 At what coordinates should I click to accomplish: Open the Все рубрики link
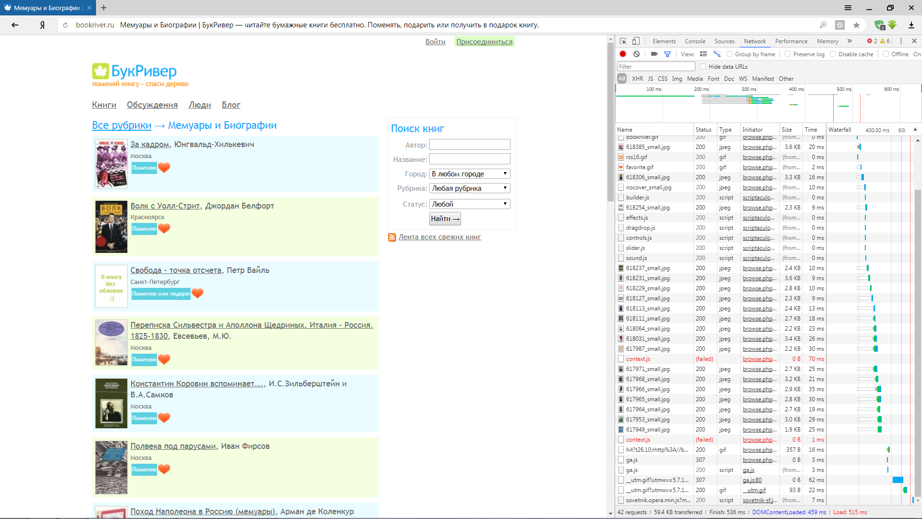coord(121,125)
